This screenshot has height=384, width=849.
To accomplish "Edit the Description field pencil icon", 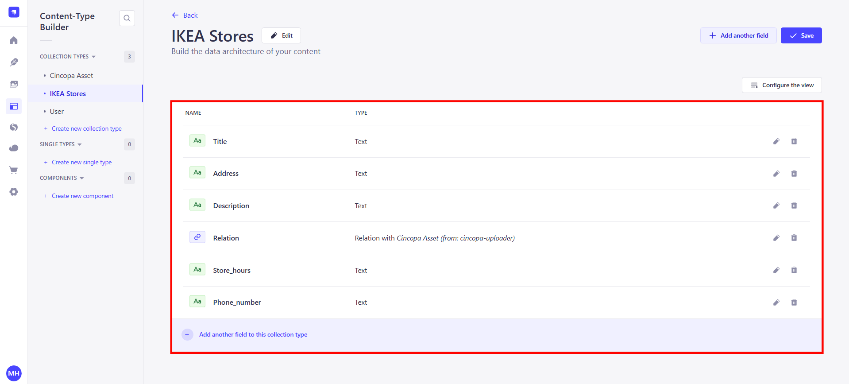I will [x=776, y=206].
